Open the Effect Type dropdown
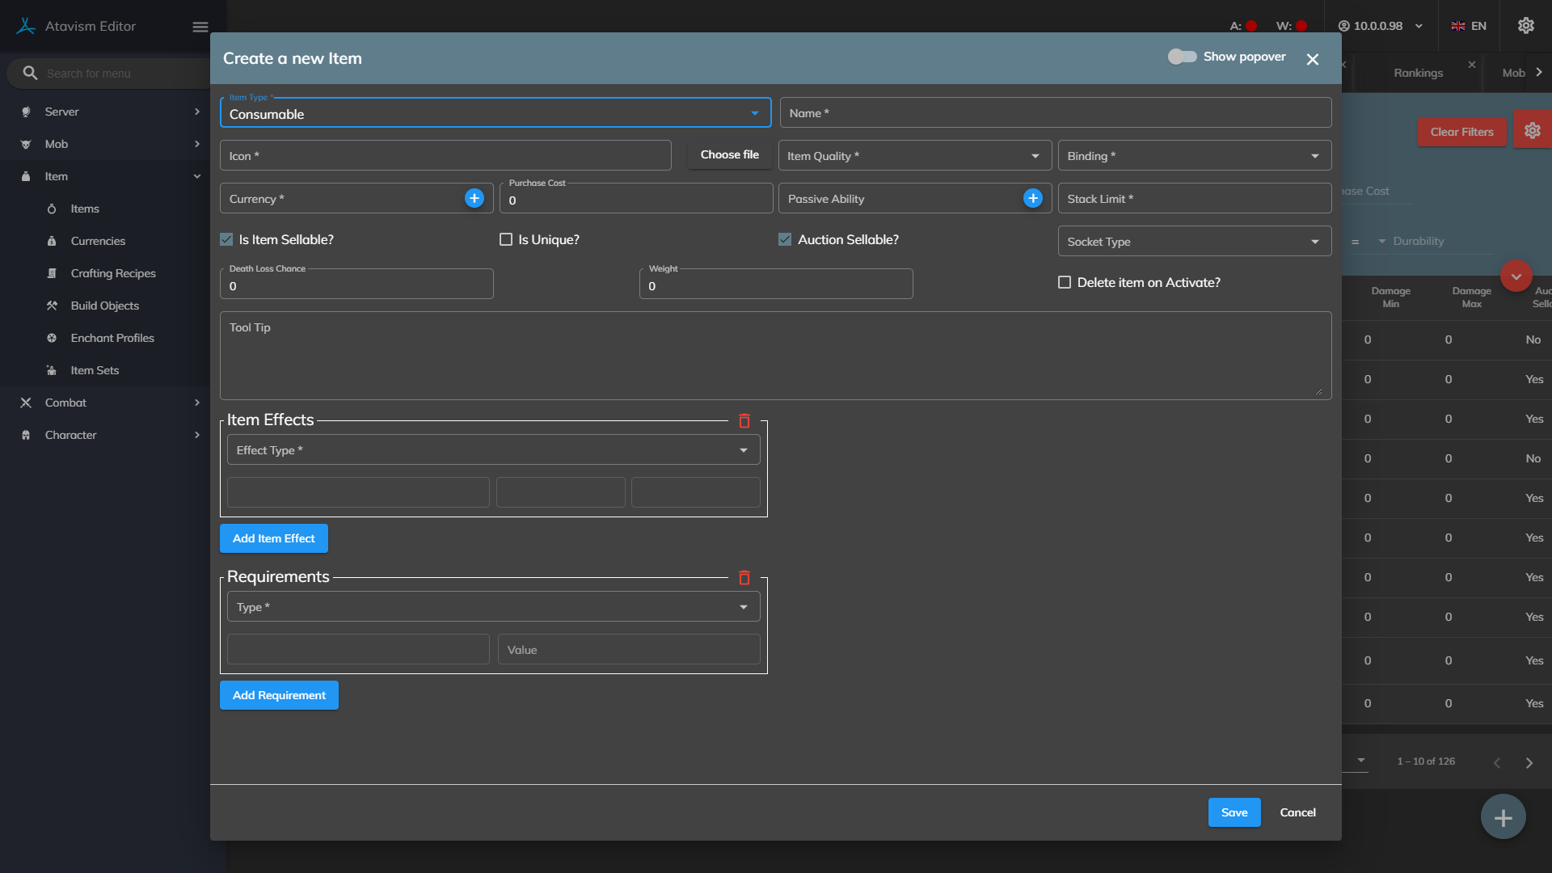 [x=493, y=450]
